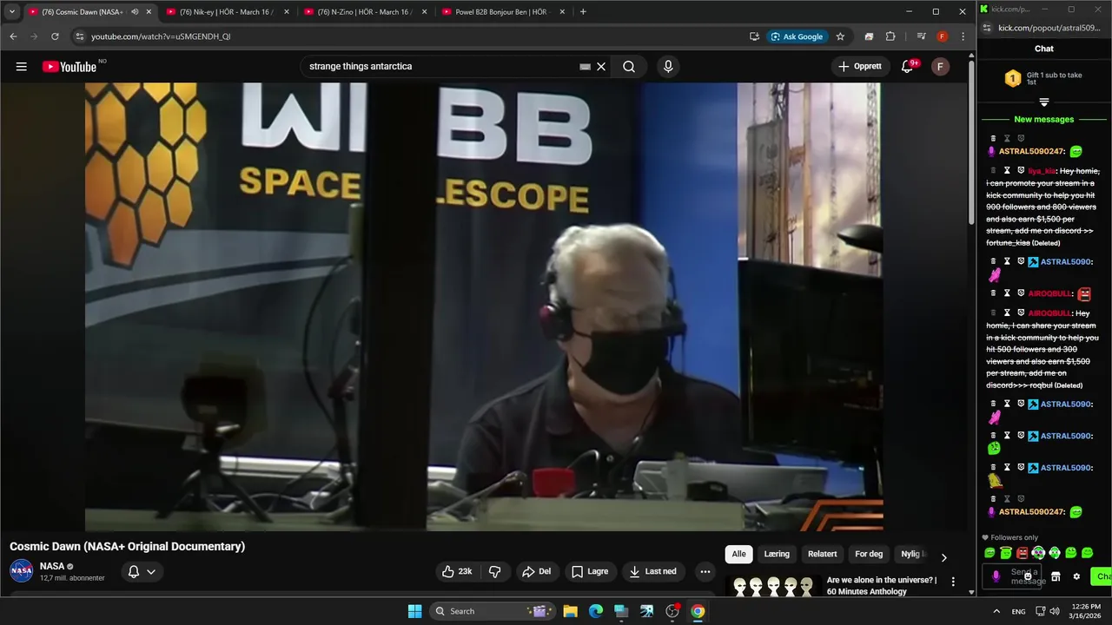Open a new browser tab with plus
The height and width of the screenshot is (625, 1112).
tap(583, 12)
